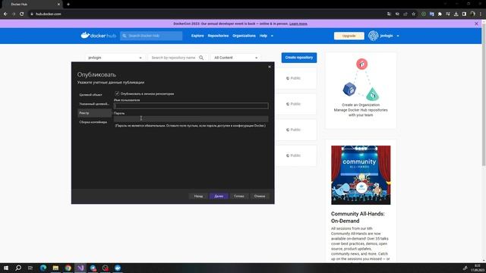
Task: Select the Целевой объект wizard step
Action: pyautogui.click(x=94, y=95)
